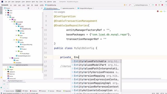Click the Project tree vertical scrollbar
The image size is (167, 94).
[x=43, y=42]
